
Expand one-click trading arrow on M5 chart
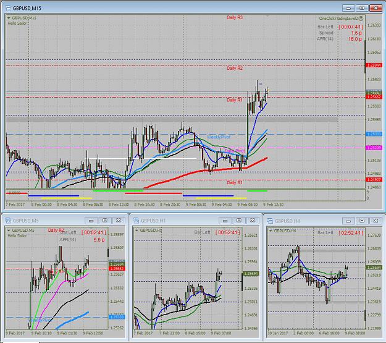tap(9, 231)
